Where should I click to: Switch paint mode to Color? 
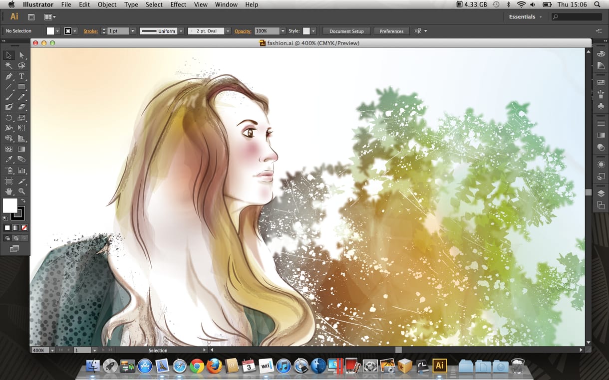[x=7, y=228]
